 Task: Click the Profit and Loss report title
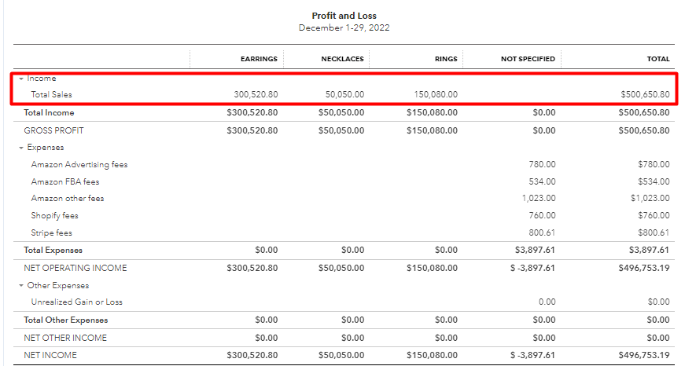344,16
